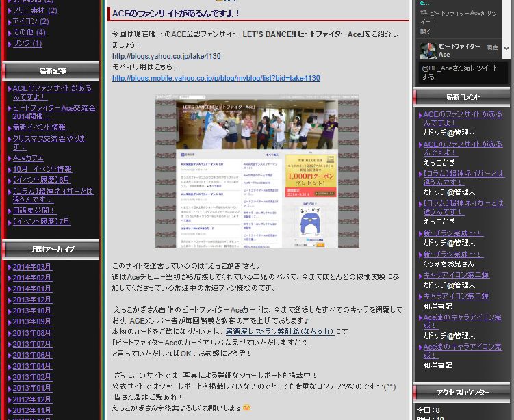
Task: Open the 2013年02月 archive
Action: click(32, 377)
